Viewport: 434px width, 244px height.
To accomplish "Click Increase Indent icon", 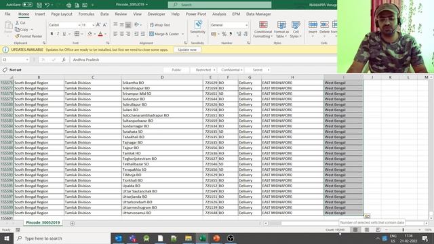I will (143, 34).
